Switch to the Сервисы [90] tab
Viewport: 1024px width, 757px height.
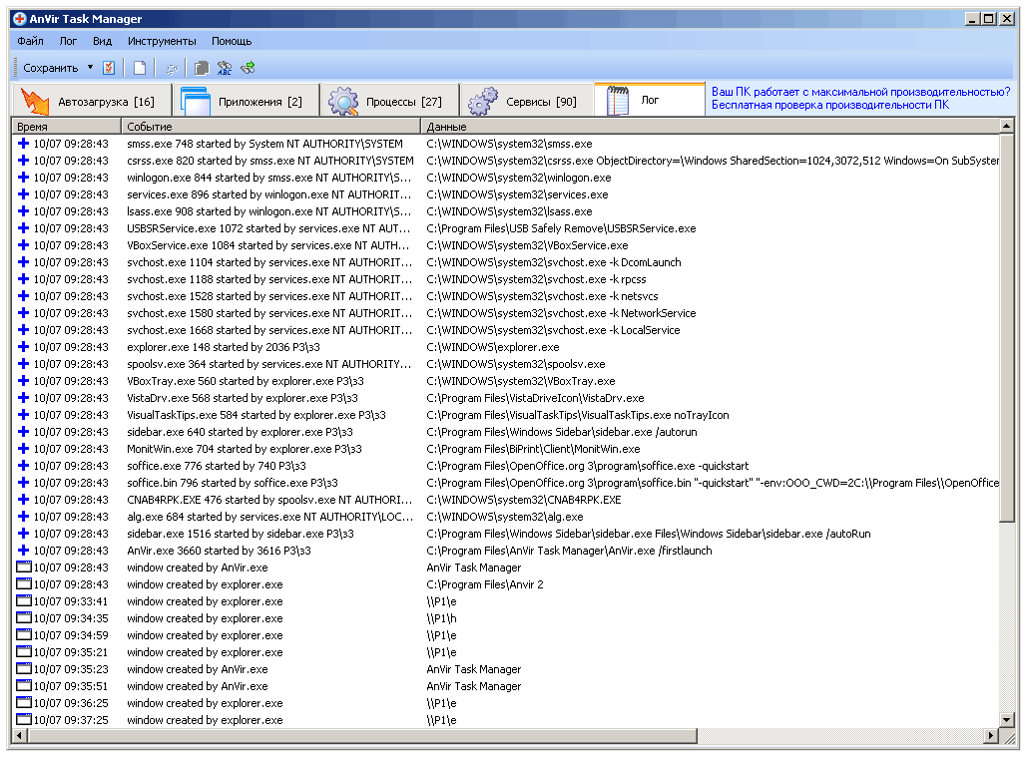tap(526, 101)
